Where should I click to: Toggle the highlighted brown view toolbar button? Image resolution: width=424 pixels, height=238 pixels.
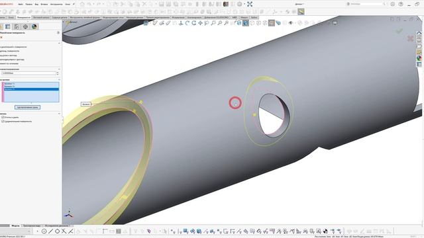[x=272, y=23]
